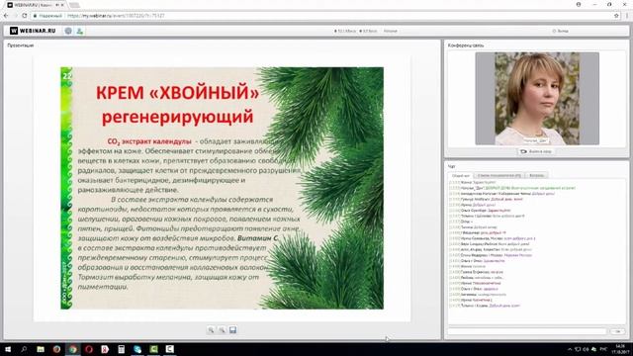Open the white Camtasia recorder taskbar icon

[169, 349]
